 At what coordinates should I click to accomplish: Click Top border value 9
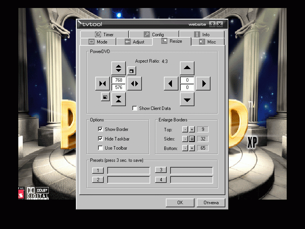(203, 129)
